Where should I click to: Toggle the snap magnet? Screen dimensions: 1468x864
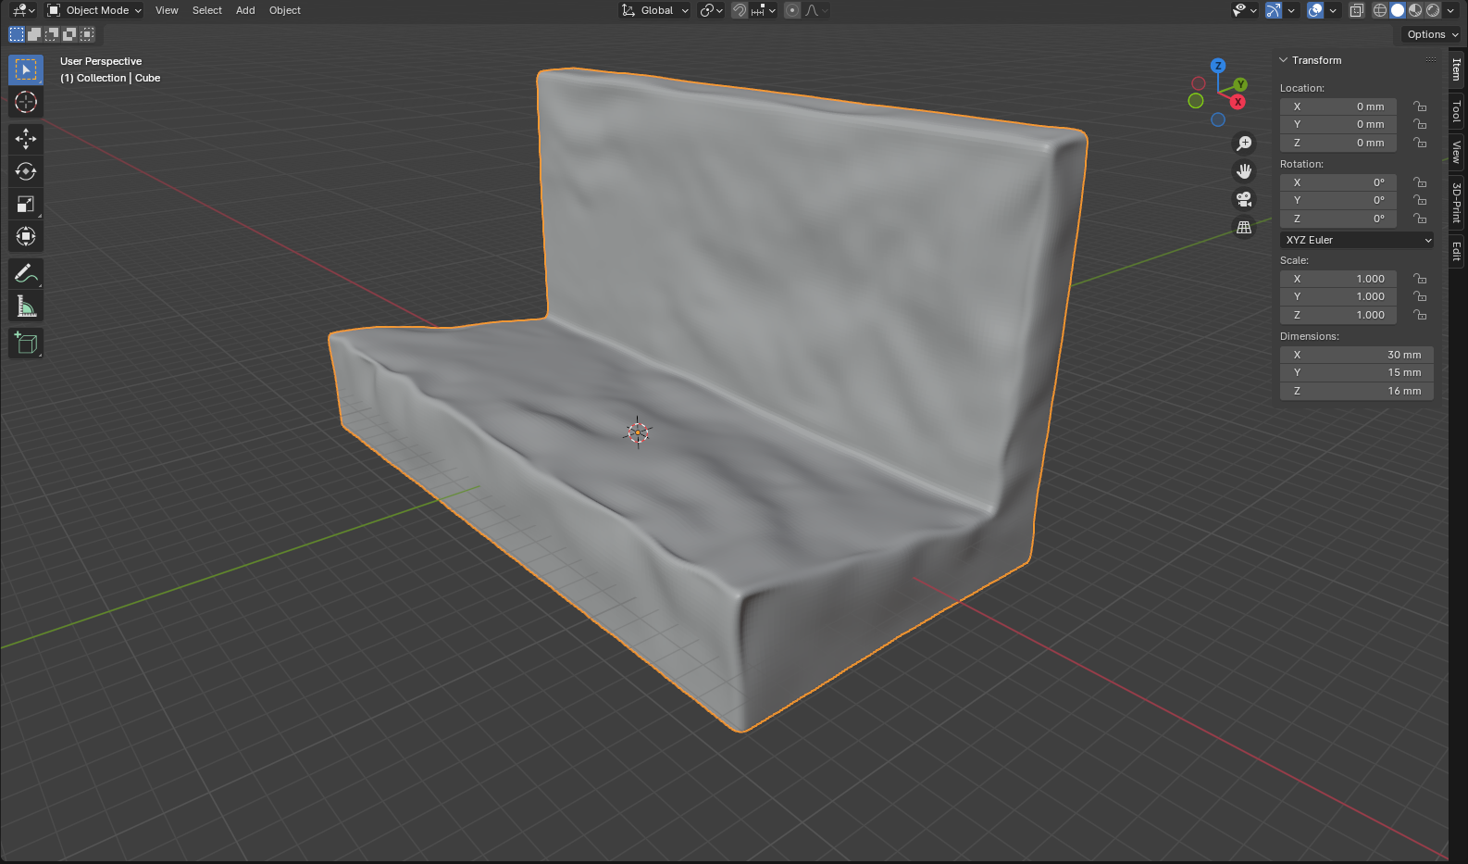click(740, 10)
